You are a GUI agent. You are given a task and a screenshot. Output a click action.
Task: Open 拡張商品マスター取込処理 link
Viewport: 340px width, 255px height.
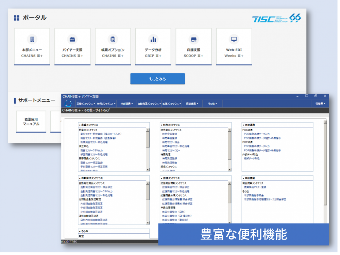(176, 191)
